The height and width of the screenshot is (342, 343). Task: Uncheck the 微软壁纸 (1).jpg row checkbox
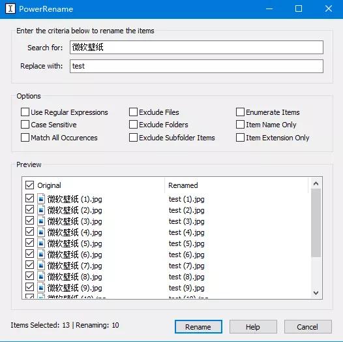(29, 198)
